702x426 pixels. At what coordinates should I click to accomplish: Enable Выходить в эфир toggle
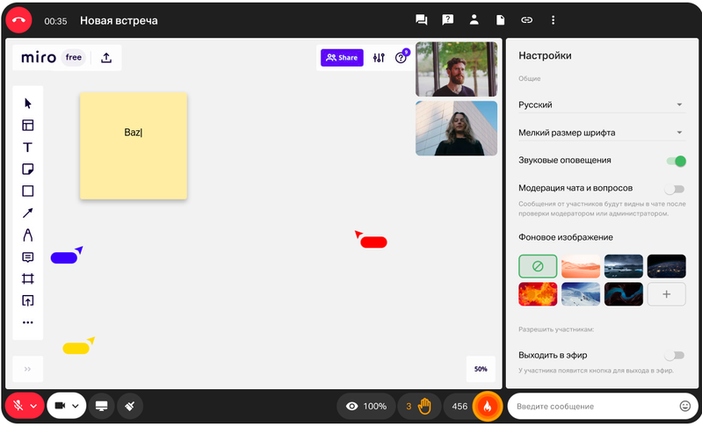(674, 356)
